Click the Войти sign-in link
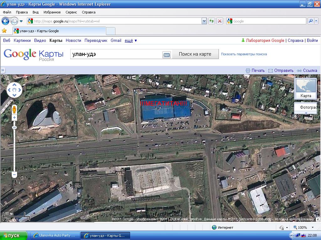This screenshot has width=321, height=240. click(312, 40)
